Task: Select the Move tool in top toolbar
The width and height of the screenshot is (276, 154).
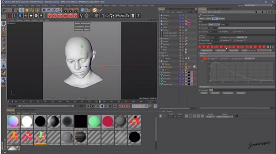Action: point(22,10)
